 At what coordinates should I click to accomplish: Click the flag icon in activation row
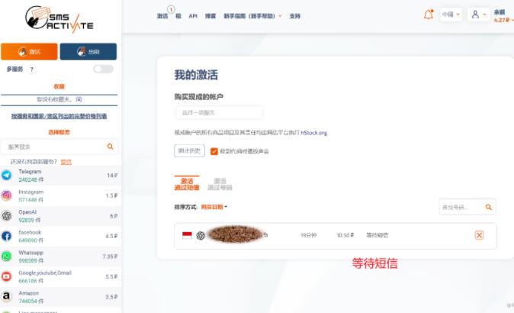pos(187,235)
